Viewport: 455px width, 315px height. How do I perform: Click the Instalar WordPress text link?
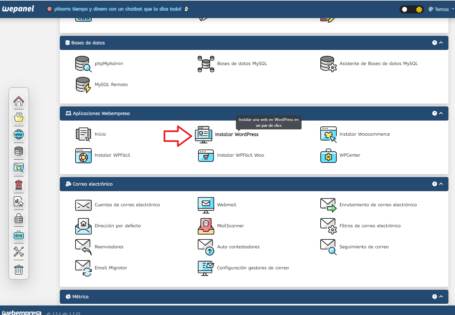[237, 134]
